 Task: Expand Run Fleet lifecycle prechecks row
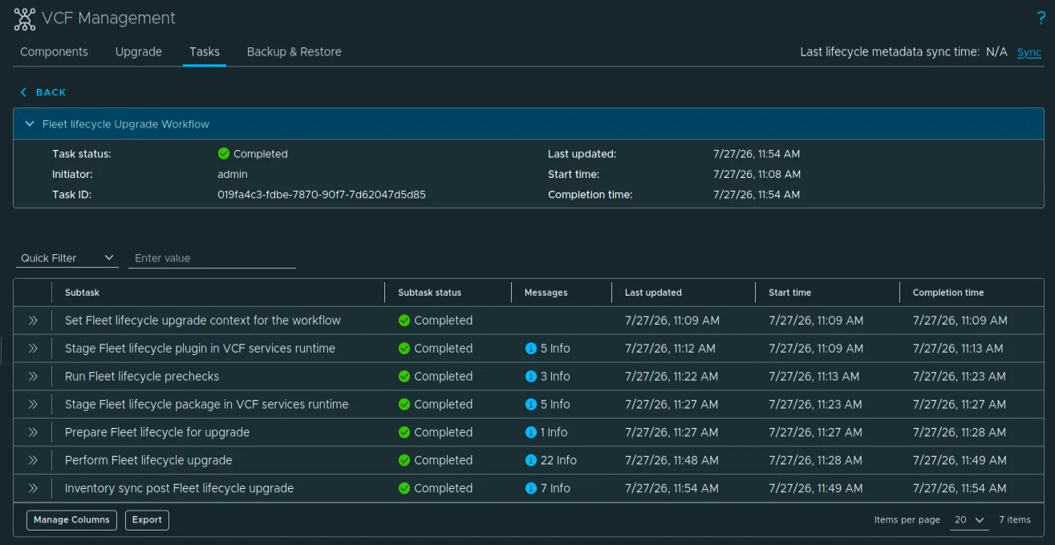pyautogui.click(x=33, y=377)
